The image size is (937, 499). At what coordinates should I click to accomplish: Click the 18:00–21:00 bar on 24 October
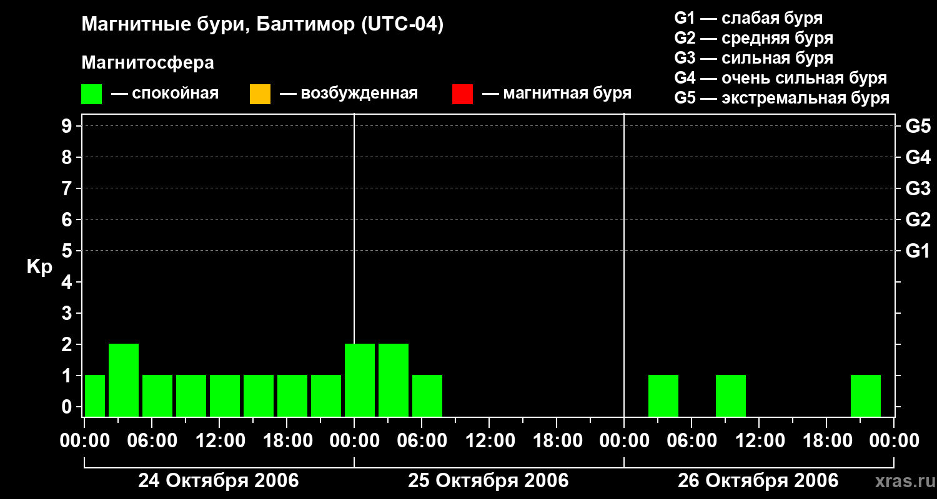[x=292, y=396]
